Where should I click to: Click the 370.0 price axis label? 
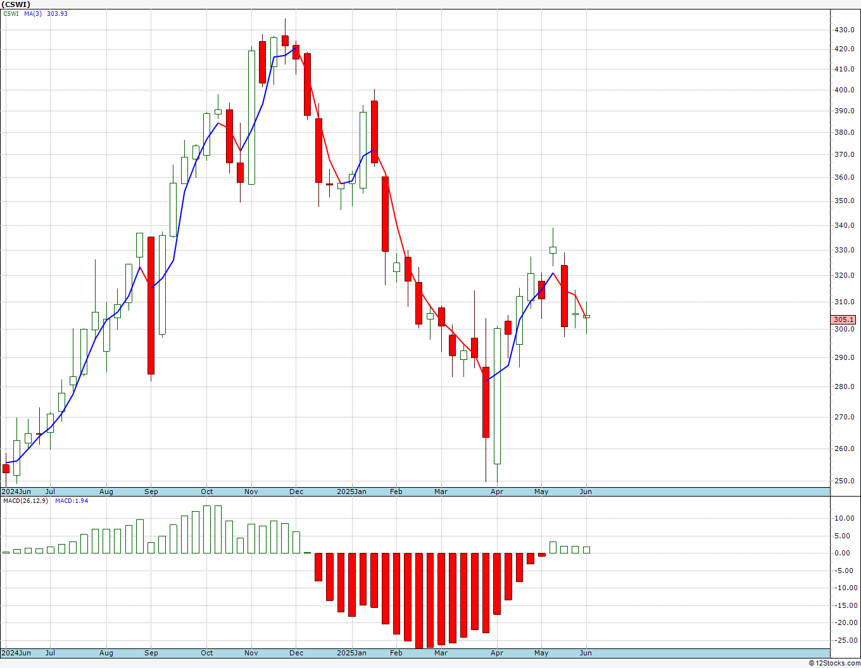click(x=845, y=155)
